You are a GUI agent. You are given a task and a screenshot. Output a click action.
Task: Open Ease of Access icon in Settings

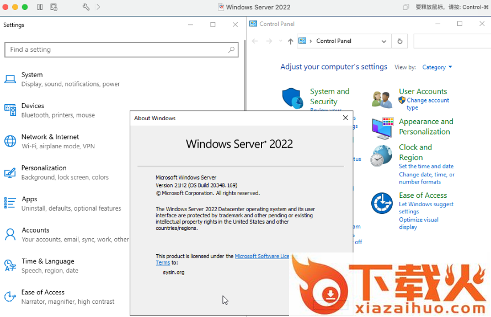10,297
